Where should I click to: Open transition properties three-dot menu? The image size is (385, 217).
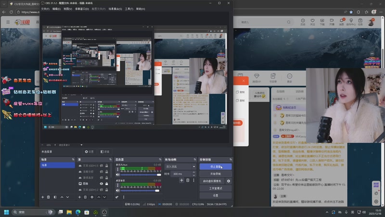click(x=193, y=180)
